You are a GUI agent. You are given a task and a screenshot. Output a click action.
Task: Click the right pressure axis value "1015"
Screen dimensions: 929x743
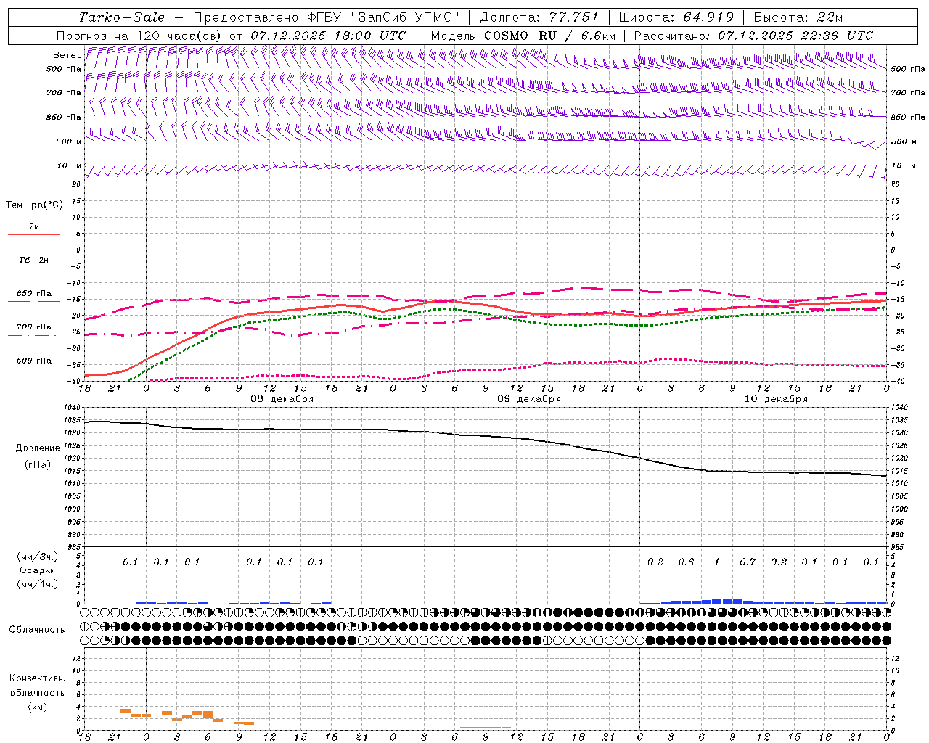(899, 471)
